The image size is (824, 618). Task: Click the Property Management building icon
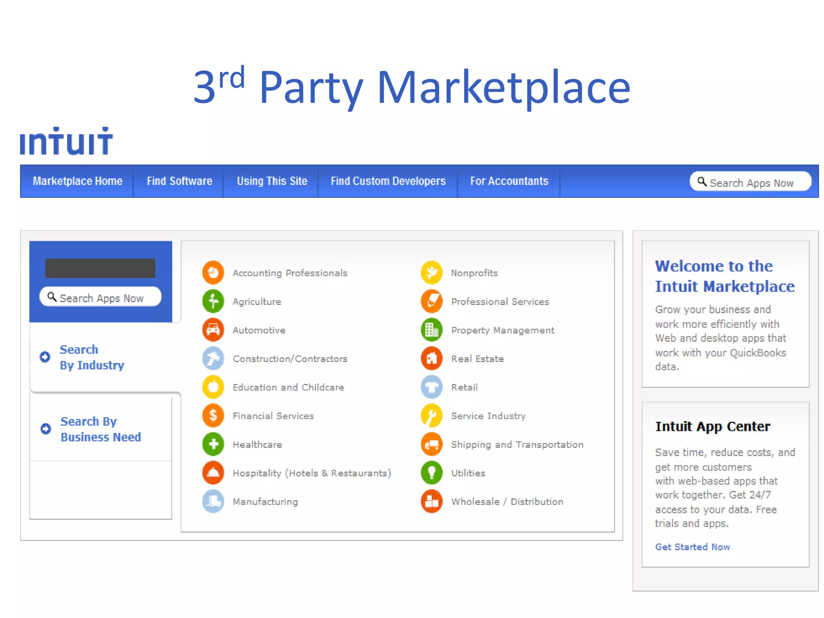click(432, 330)
